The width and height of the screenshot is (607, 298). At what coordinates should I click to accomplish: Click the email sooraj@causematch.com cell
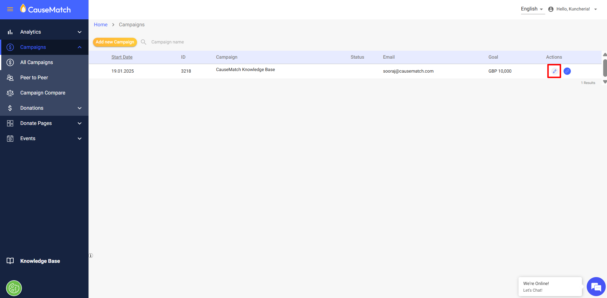[x=408, y=71]
